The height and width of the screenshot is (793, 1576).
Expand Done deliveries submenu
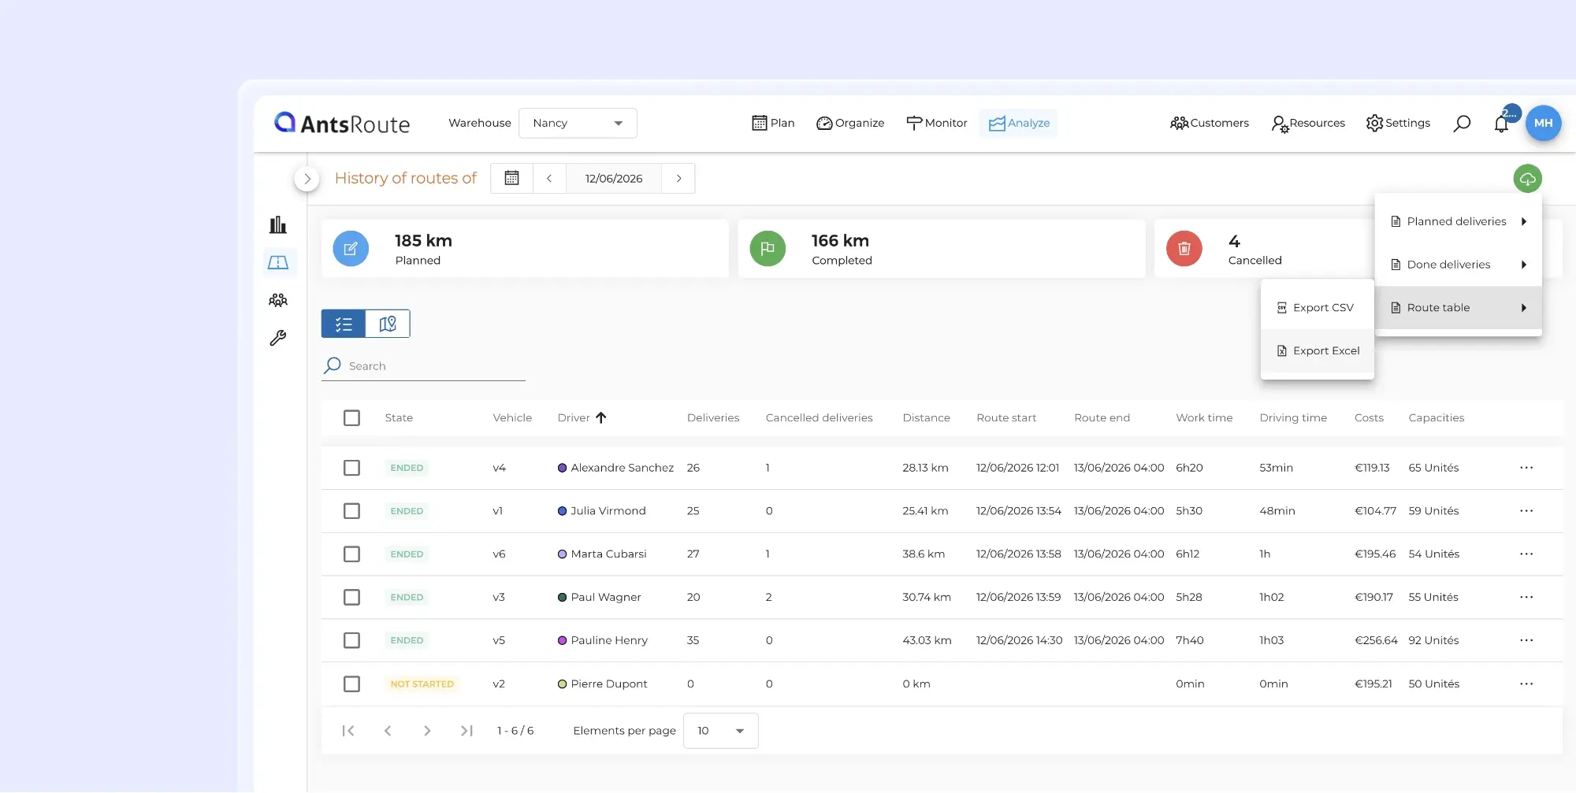coord(1459,265)
